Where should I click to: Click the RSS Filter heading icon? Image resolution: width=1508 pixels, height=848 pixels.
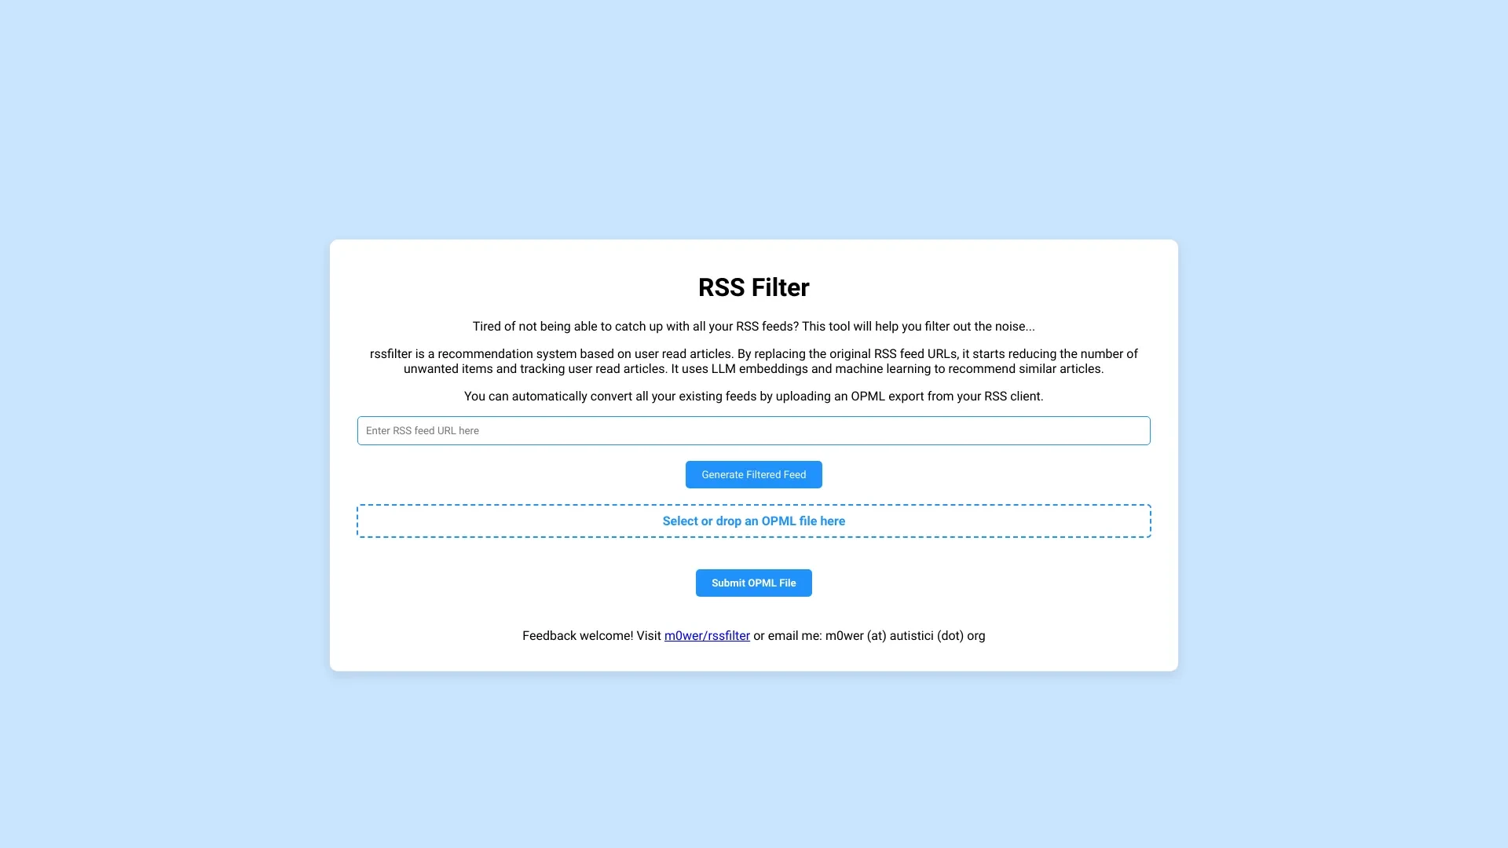tap(754, 287)
